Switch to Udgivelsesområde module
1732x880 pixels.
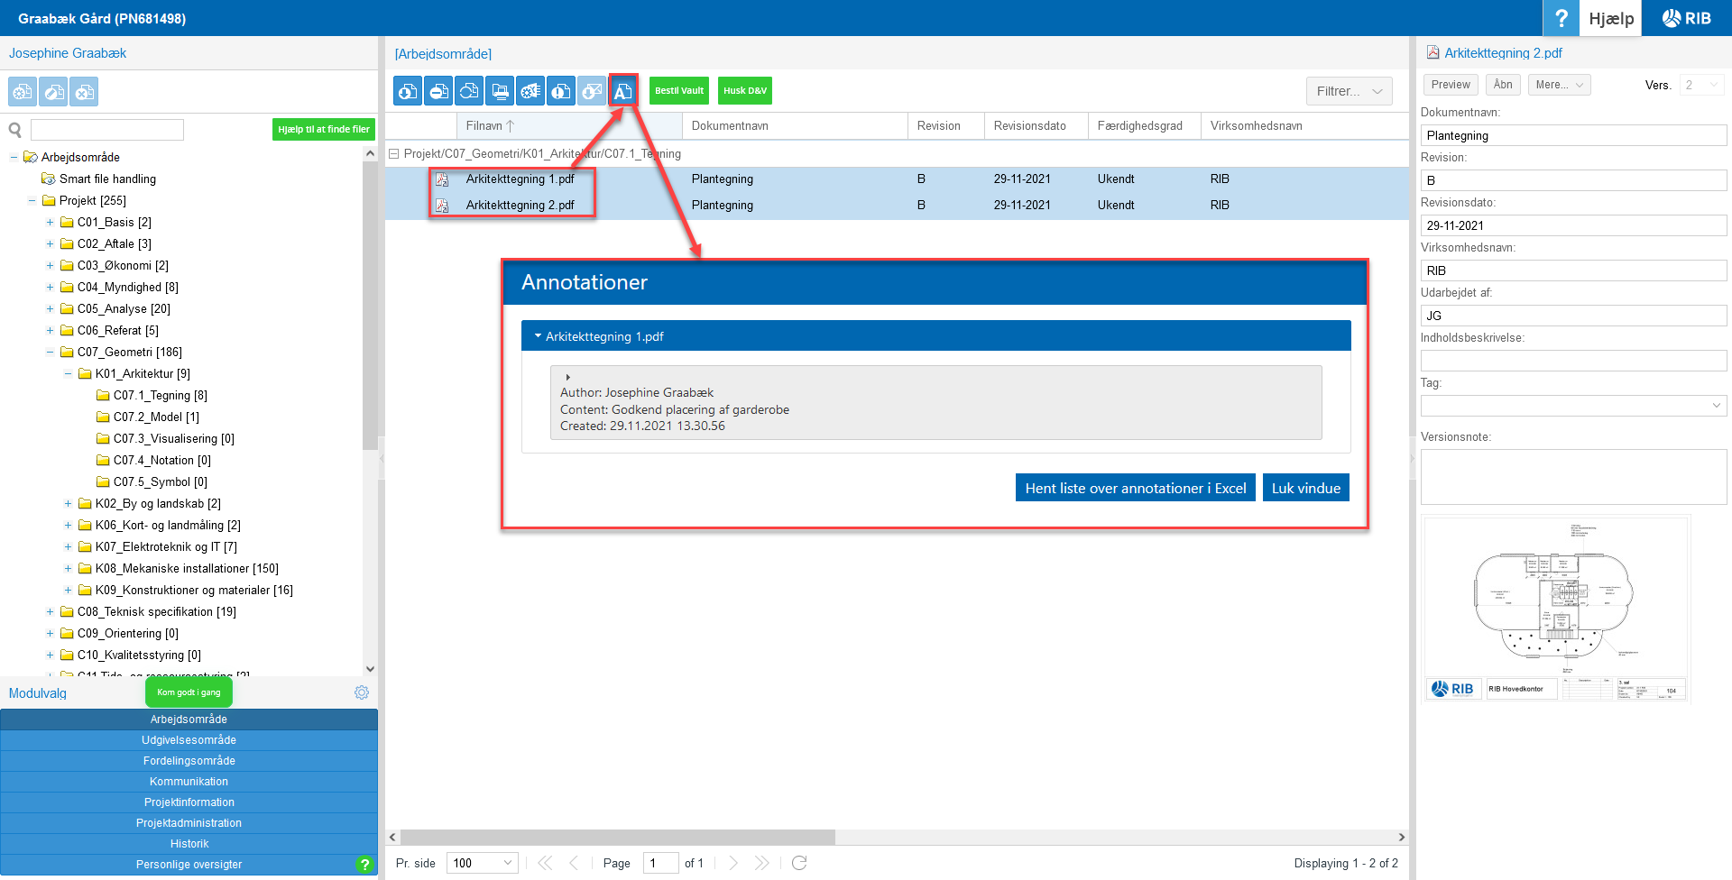(189, 740)
